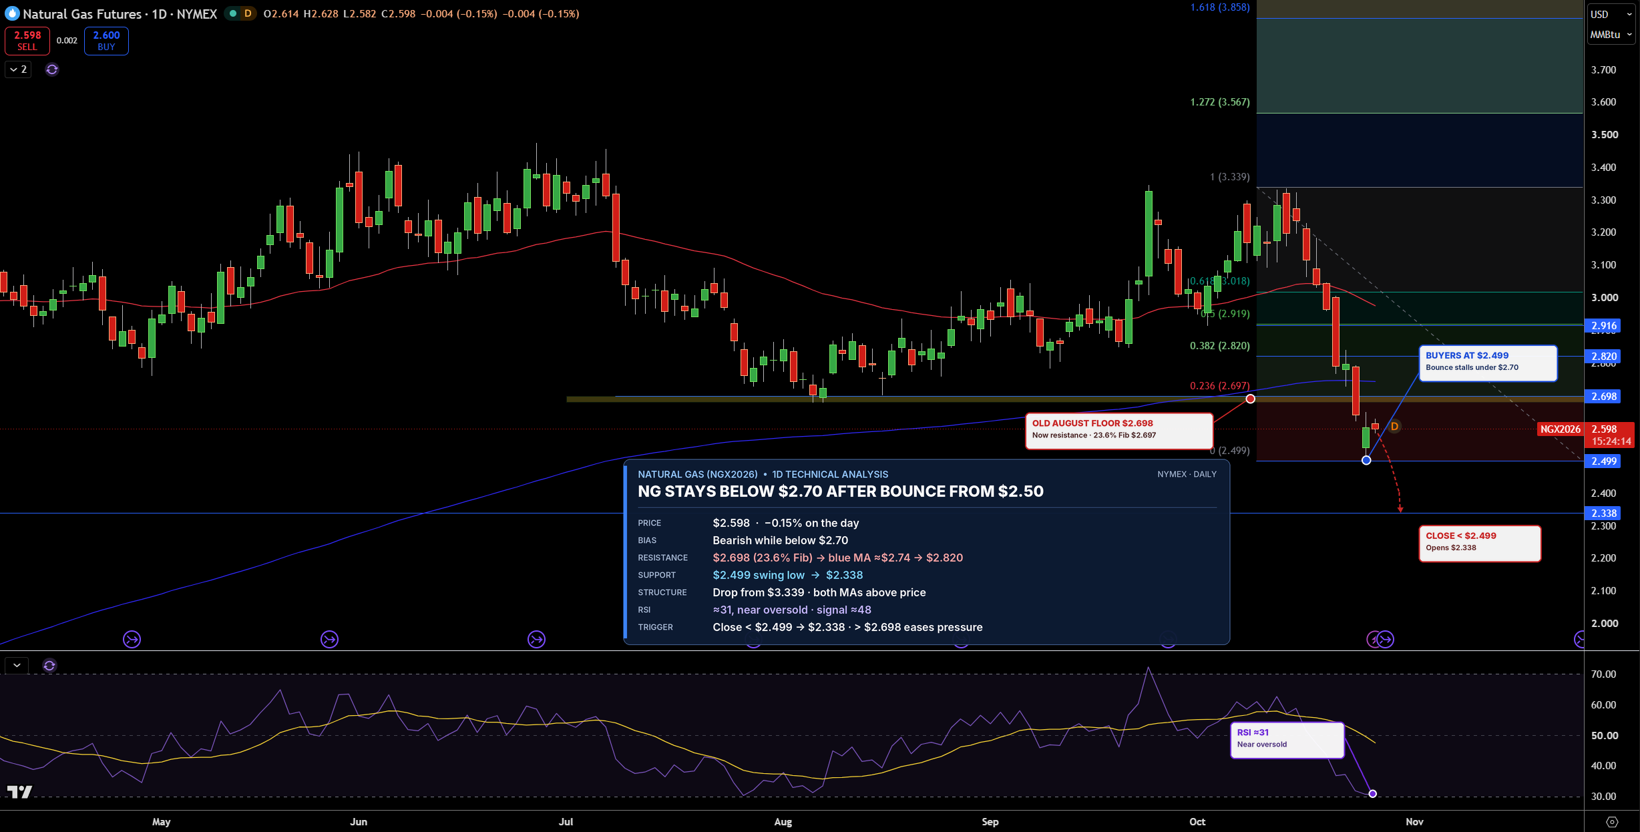Click the NGX2026 red price label
The height and width of the screenshot is (832, 1640).
coord(1561,429)
